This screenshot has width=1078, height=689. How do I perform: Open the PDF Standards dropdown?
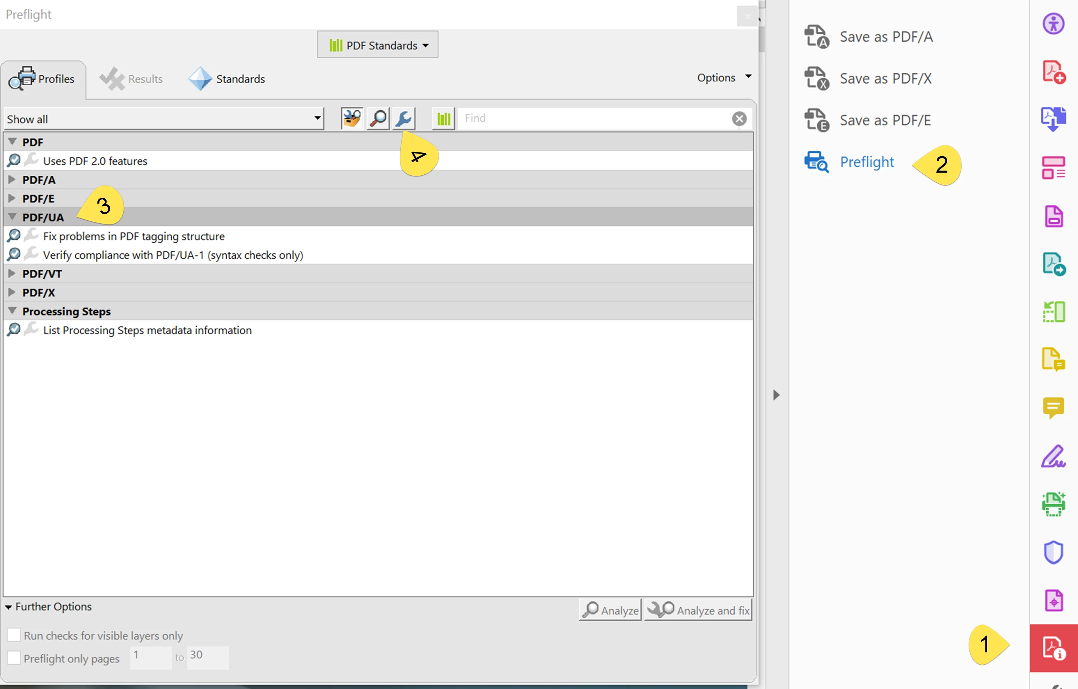[x=378, y=45]
